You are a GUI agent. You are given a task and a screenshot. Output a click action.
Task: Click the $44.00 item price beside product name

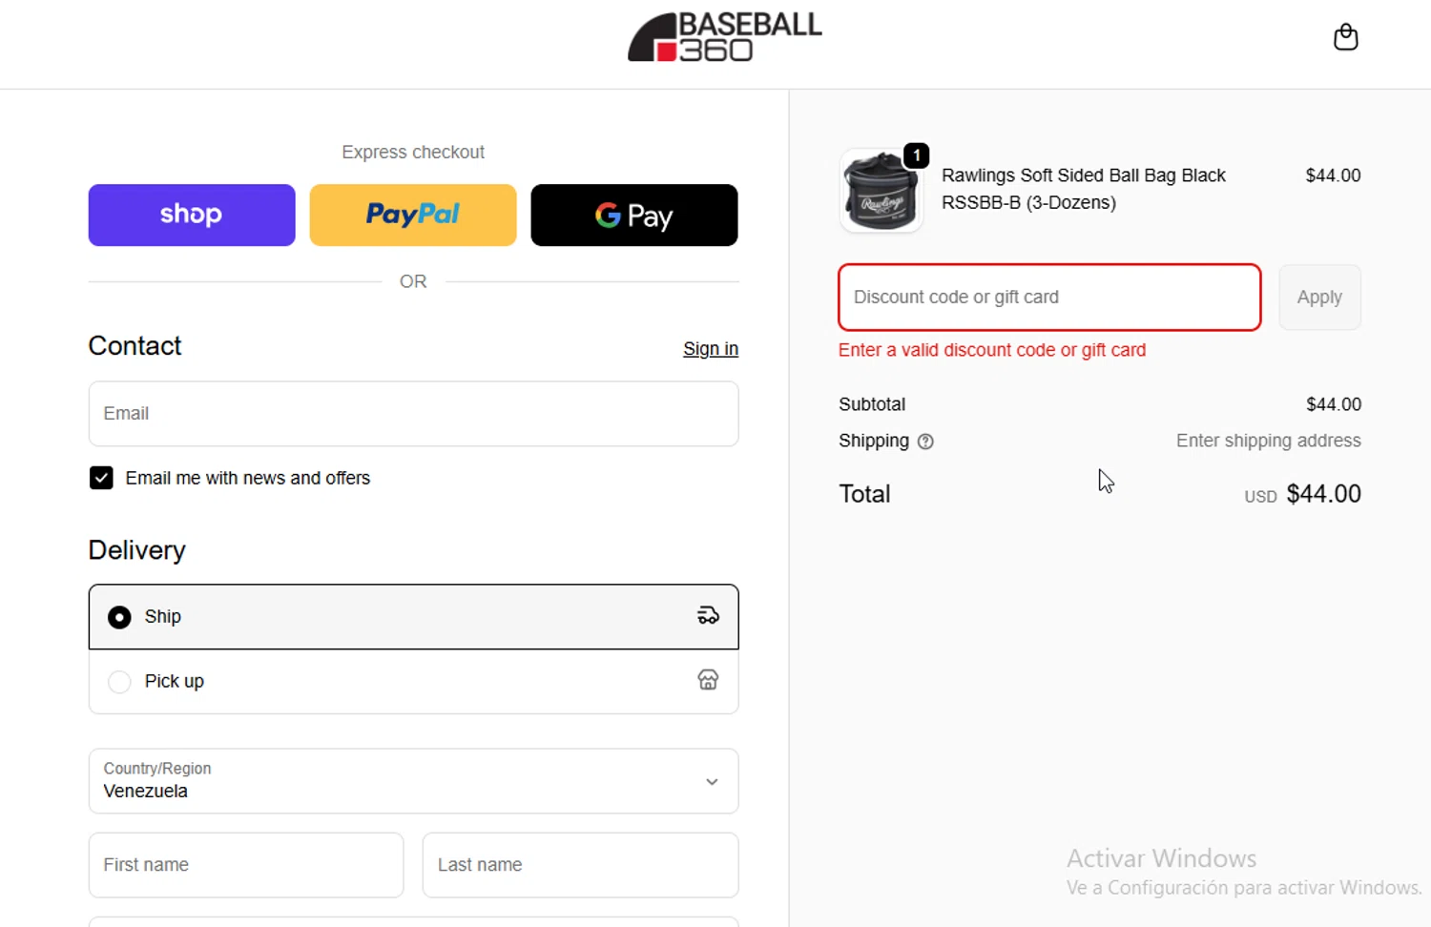coord(1333,175)
